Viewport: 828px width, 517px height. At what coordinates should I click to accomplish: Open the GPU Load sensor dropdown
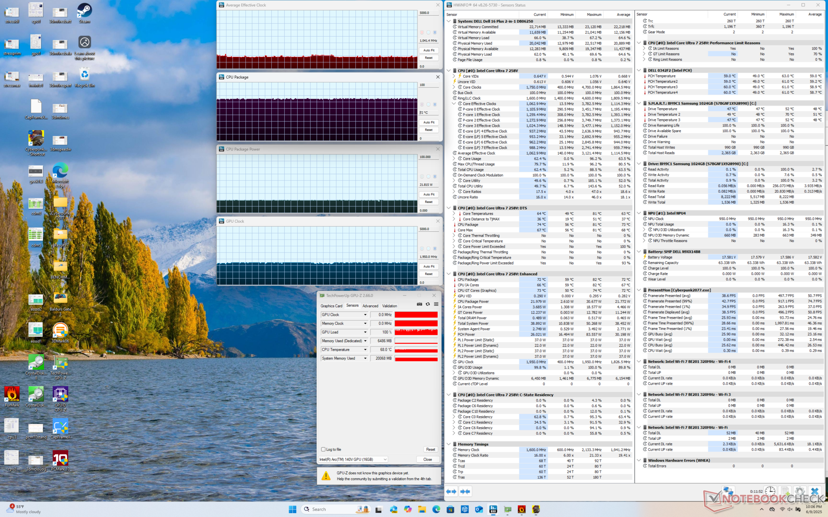tap(365, 332)
